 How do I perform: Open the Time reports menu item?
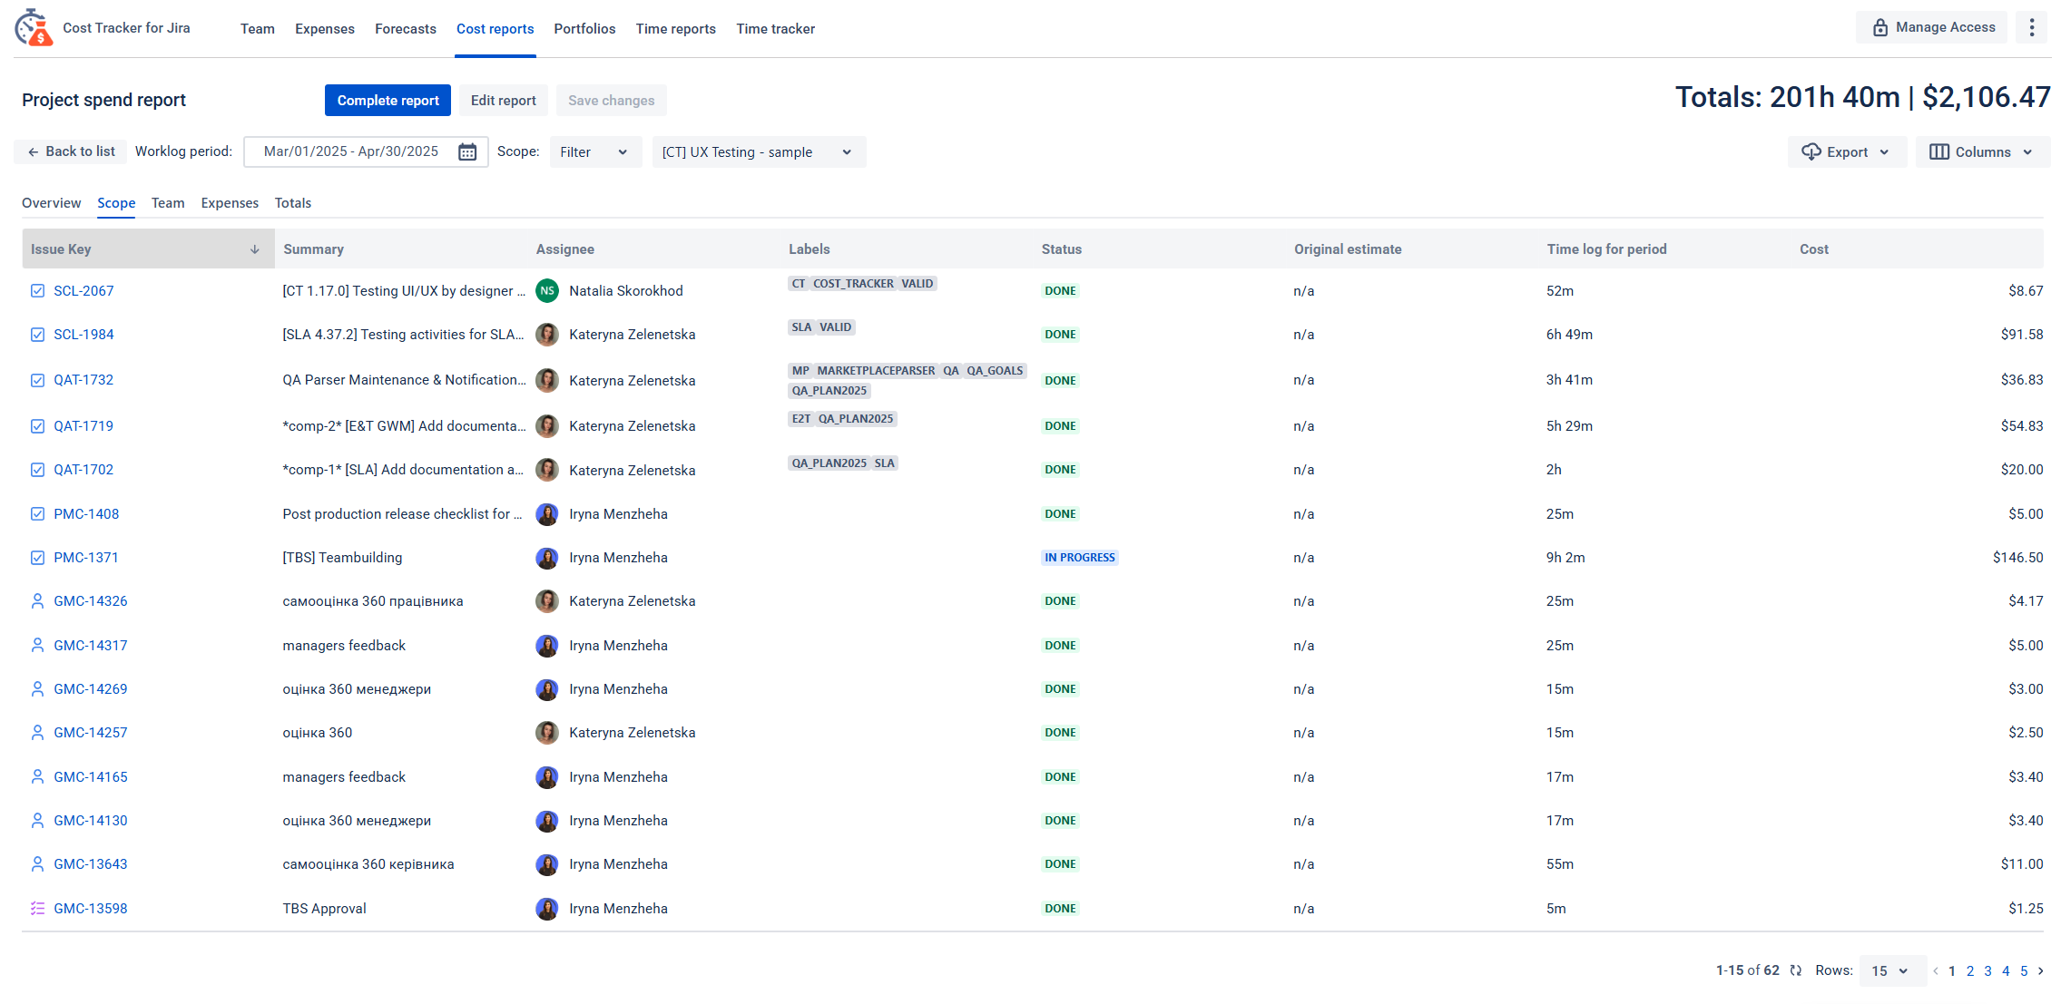[x=675, y=29]
